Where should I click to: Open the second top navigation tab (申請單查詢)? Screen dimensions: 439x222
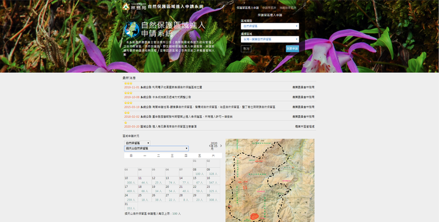[x=269, y=8]
